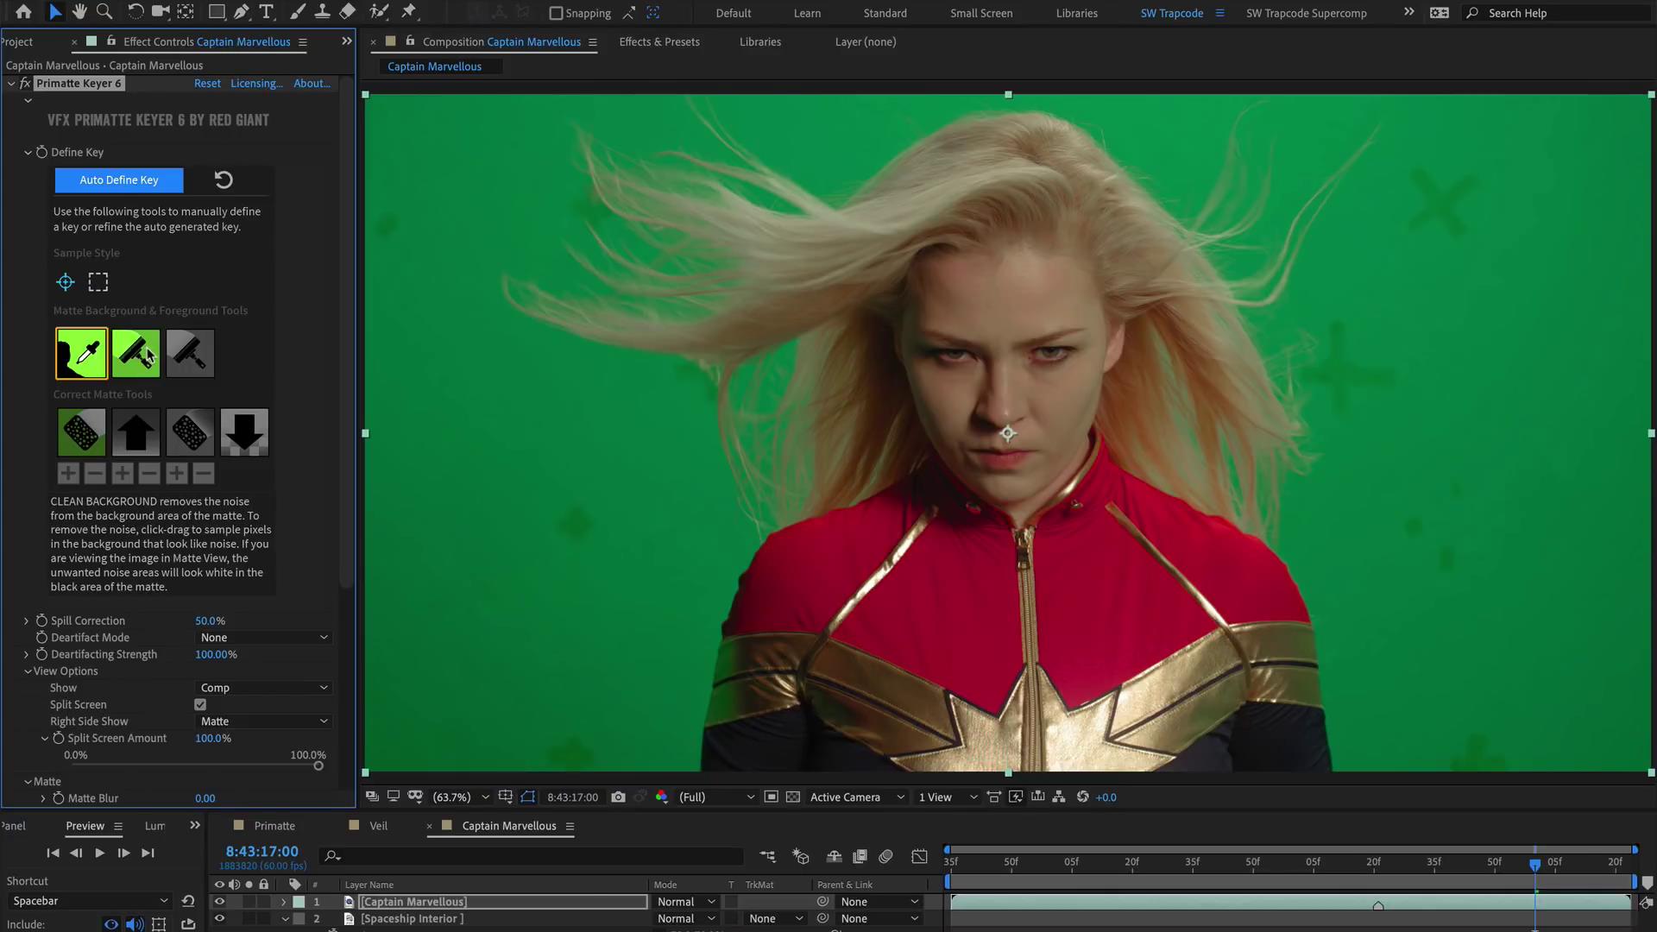Select the up arrow matte correction tool
This screenshot has height=932, width=1657.
pos(135,432)
